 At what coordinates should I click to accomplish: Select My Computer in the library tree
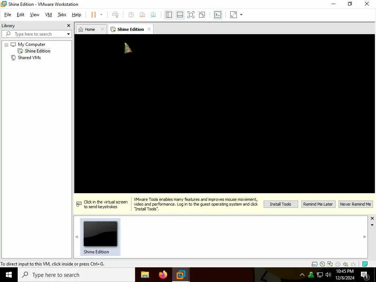point(32,44)
